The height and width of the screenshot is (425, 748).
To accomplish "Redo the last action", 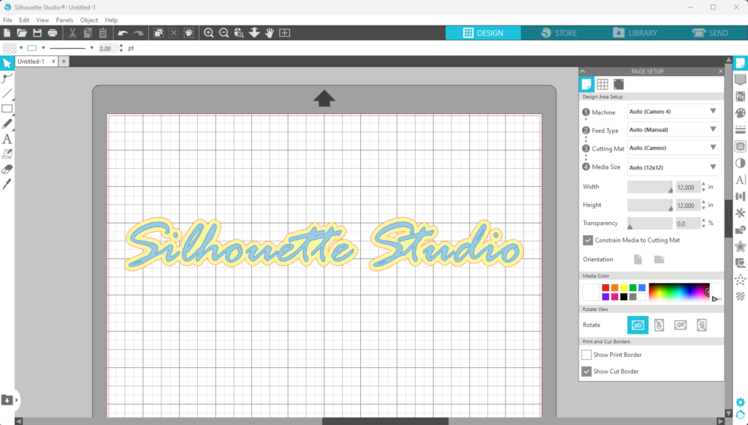I will [x=138, y=33].
